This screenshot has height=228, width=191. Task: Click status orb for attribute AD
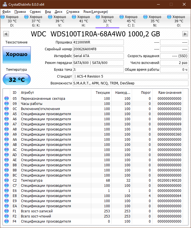pyautogui.click(x=7, y=155)
